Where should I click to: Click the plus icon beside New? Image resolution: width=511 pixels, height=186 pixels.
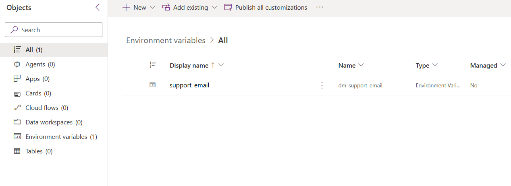click(x=126, y=7)
